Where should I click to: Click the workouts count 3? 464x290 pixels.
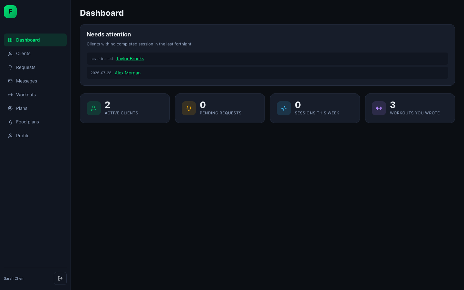pos(393,105)
